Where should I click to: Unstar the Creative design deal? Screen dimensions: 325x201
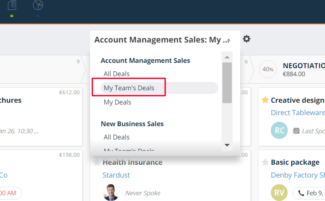pos(265,100)
